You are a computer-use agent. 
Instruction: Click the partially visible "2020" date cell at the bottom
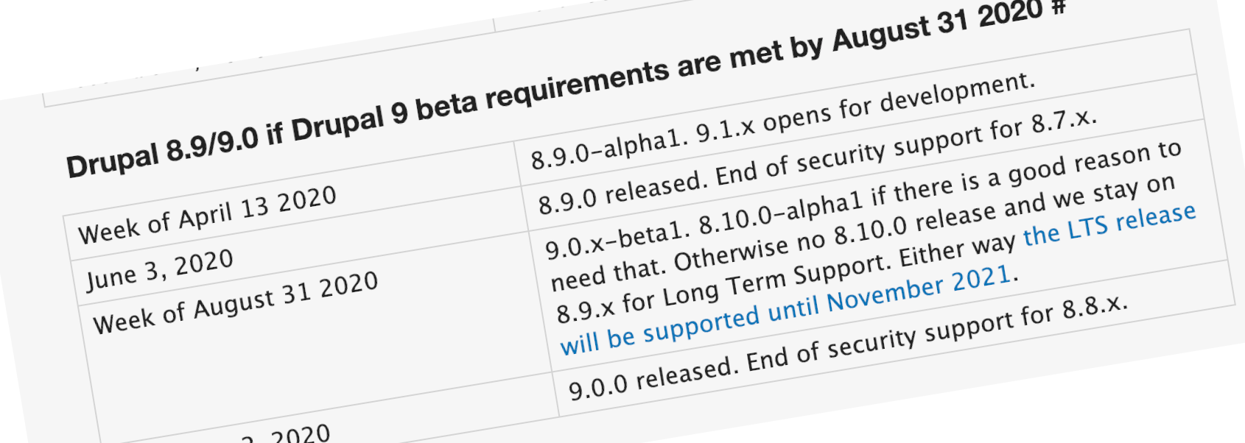pos(287,434)
